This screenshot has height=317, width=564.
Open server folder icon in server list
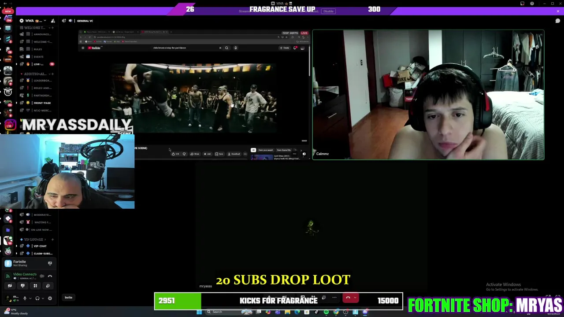click(x=8, y=229)
